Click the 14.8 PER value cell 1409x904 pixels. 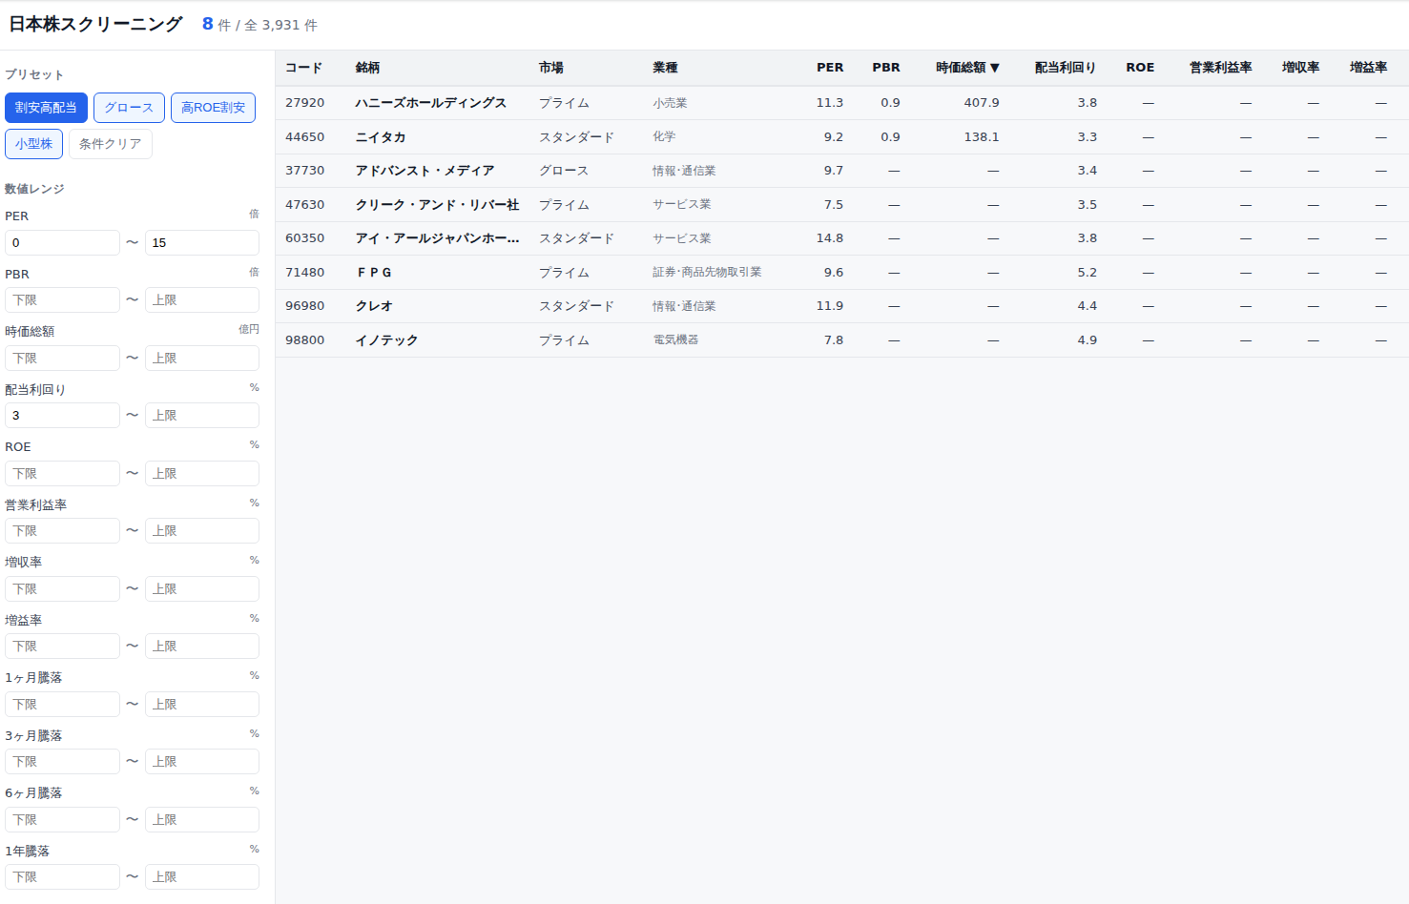tap(830, 238)
